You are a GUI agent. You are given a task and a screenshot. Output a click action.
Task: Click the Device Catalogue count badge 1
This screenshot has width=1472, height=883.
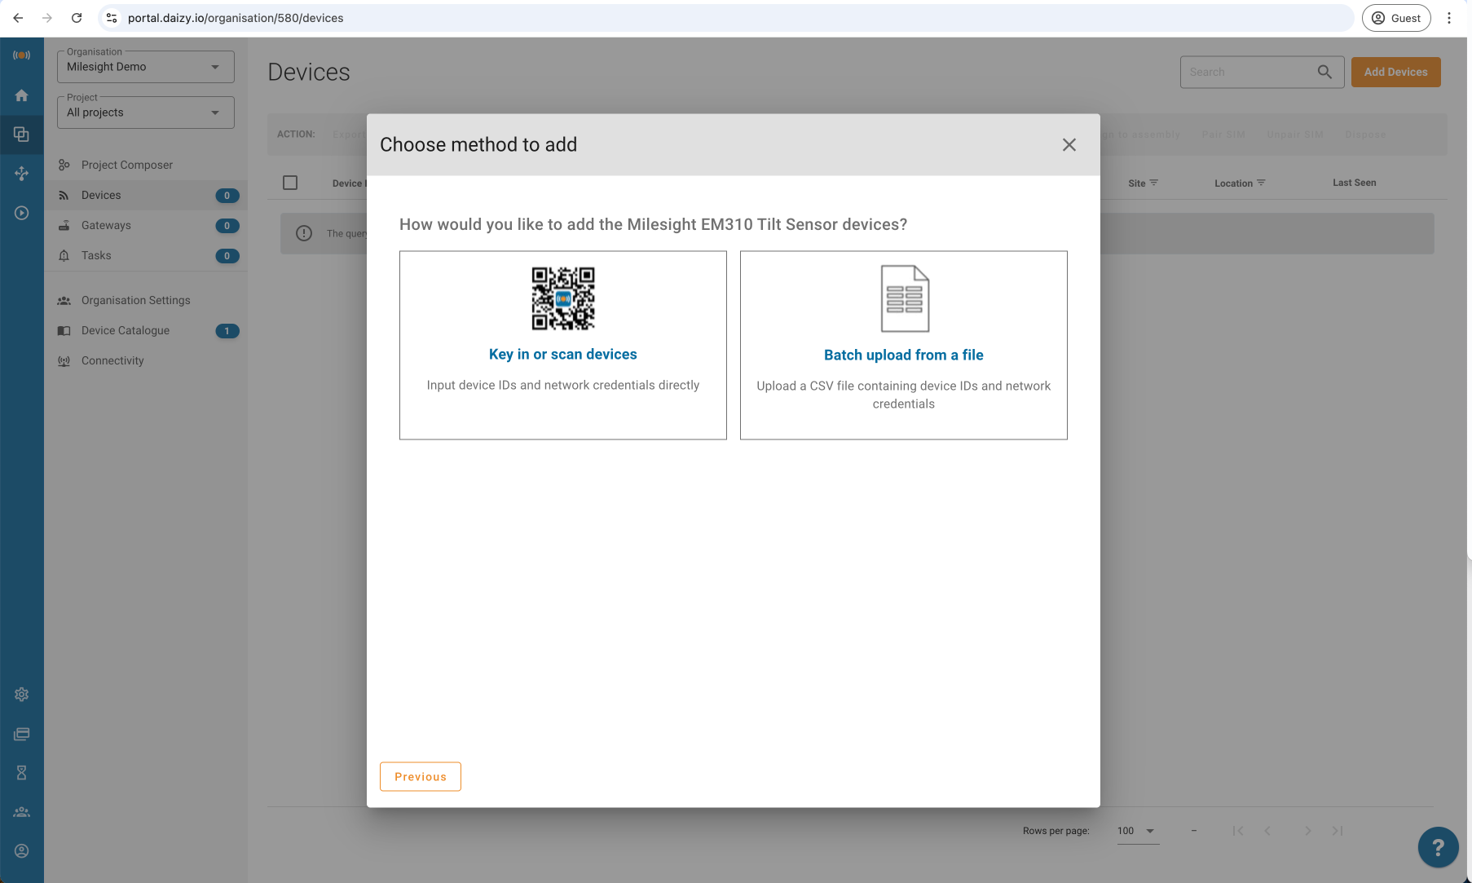click(227, 331)
